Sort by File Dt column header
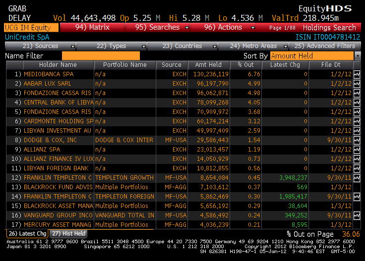This screenshot has height=261, width=365. pyautogui.click(x=331, y=65)
